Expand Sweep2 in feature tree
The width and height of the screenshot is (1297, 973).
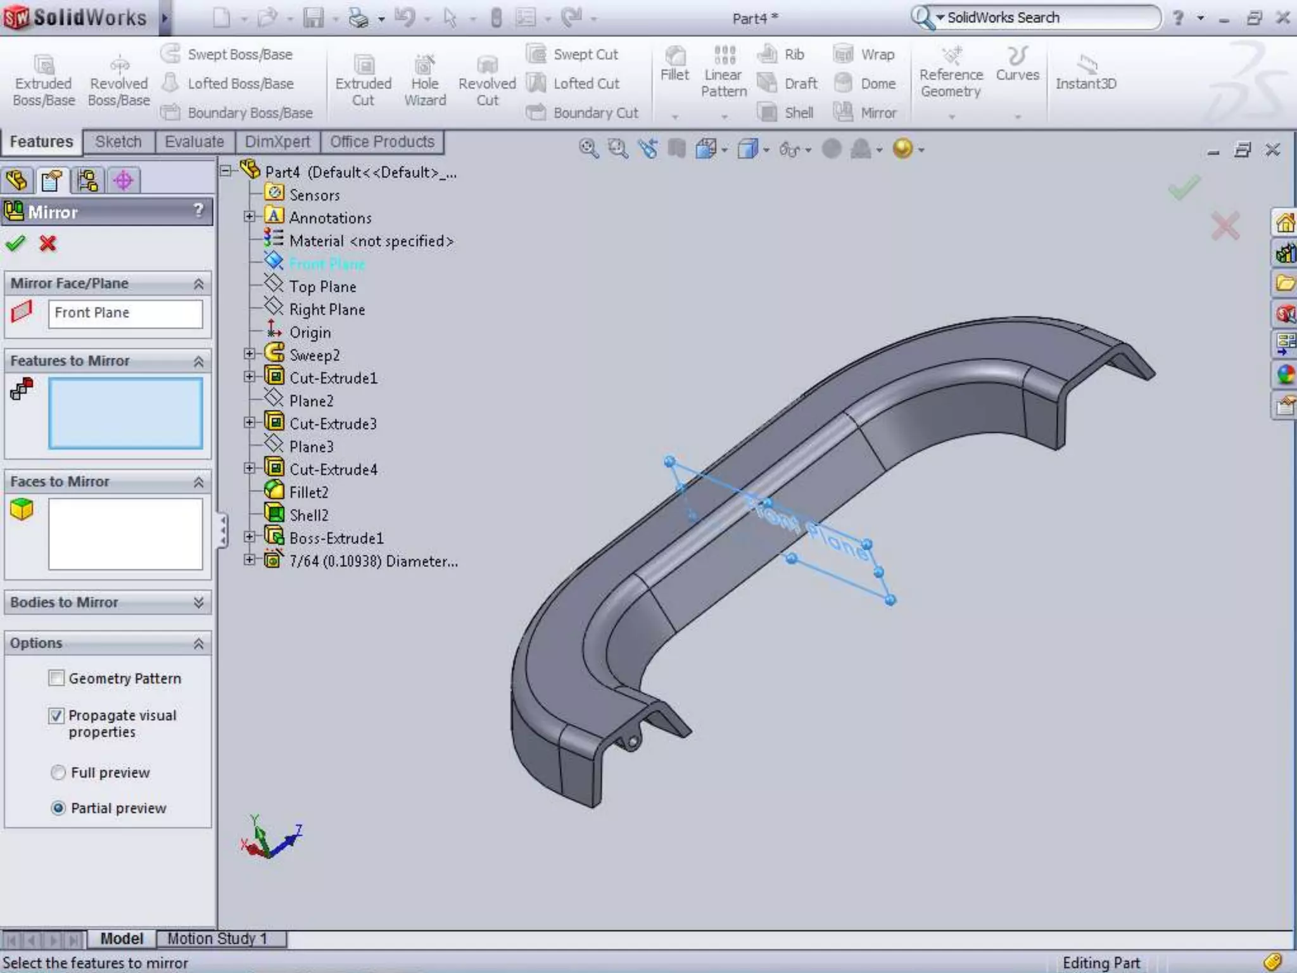pos(250,355)
